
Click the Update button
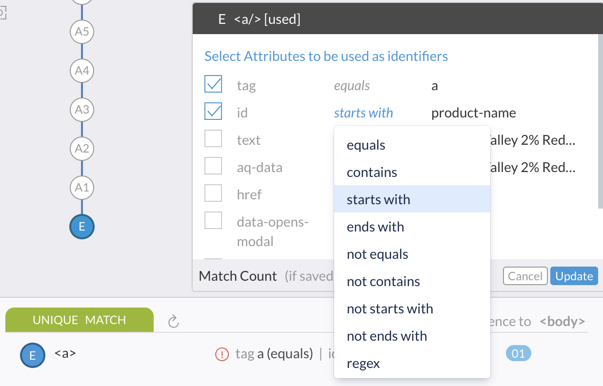coord(574,276)
